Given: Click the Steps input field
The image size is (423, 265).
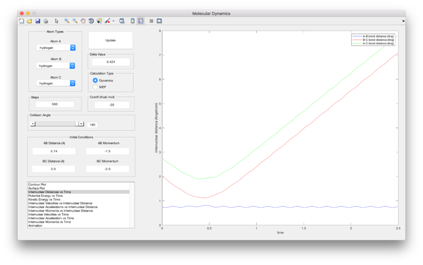Looking at the screenshot, I should (x=55, y=104).
